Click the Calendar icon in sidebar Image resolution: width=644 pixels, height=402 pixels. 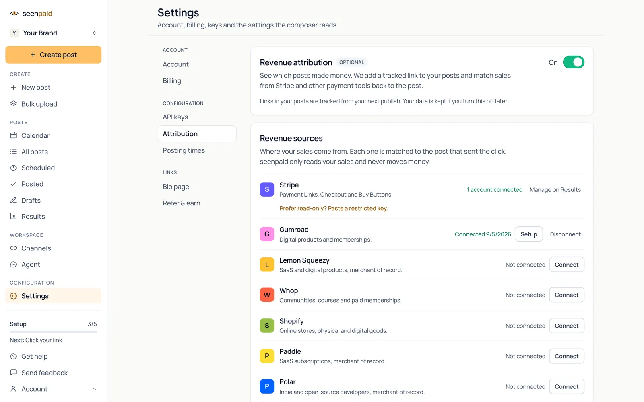click(x=13, y=135)
